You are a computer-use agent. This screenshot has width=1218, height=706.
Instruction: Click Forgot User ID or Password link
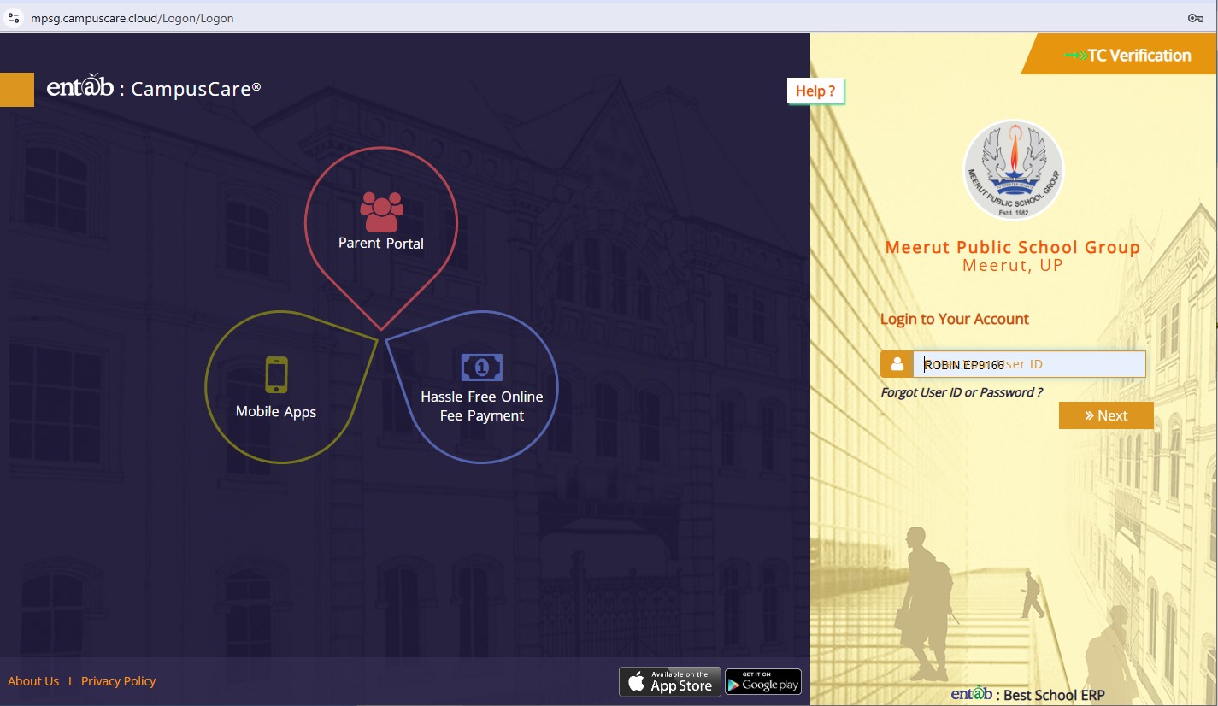click(x=962, y=392)
